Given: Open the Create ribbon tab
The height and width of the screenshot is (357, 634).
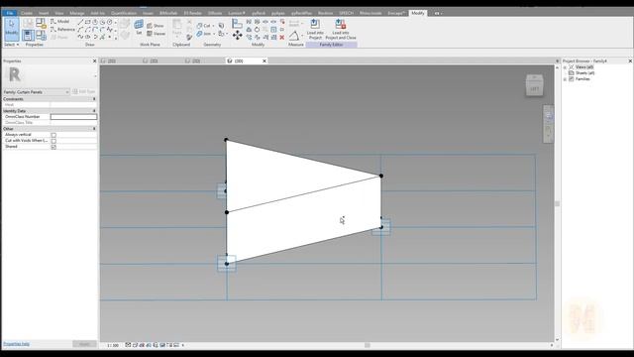Looking at the screenshot, I should pyautogui.click(x=27, y=13).
